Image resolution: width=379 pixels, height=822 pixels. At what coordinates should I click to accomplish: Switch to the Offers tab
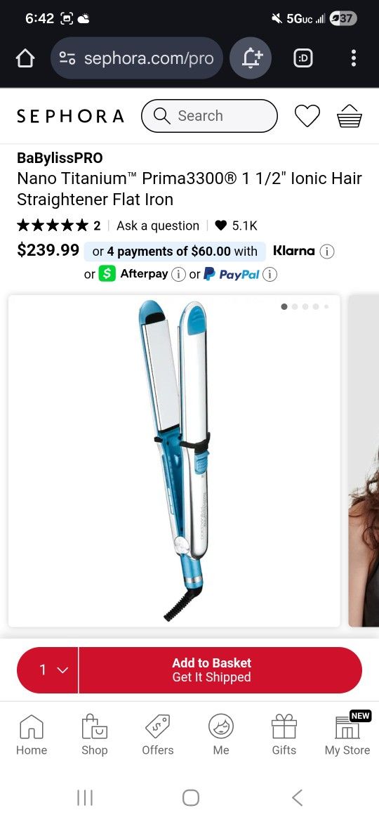158,735
